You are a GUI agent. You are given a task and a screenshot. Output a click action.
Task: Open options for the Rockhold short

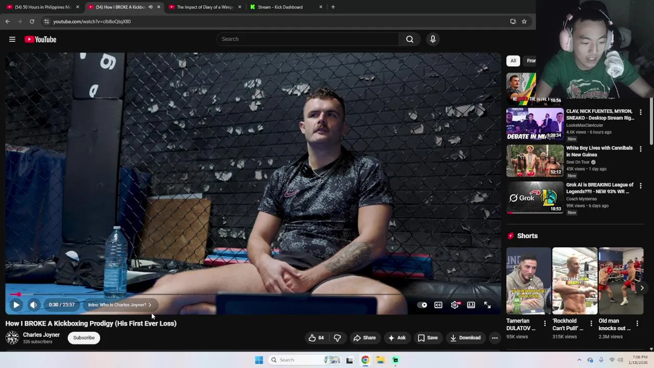pyautogui.click(x=591, y=324)
